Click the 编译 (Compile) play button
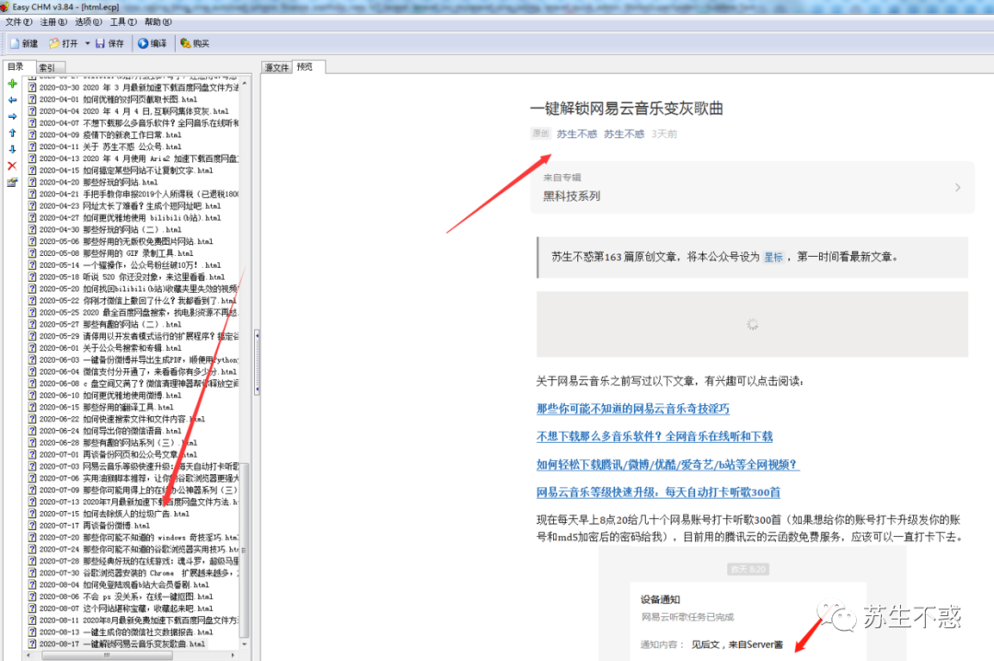 click(x=152, y=44)
